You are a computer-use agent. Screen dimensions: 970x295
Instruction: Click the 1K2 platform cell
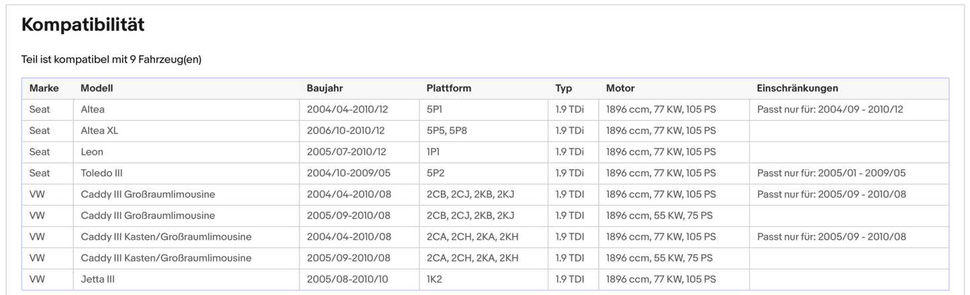[x=435, y=279]
